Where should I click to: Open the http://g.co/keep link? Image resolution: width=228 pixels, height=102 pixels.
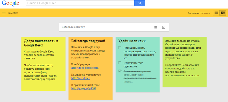click(x=80, y=78)
